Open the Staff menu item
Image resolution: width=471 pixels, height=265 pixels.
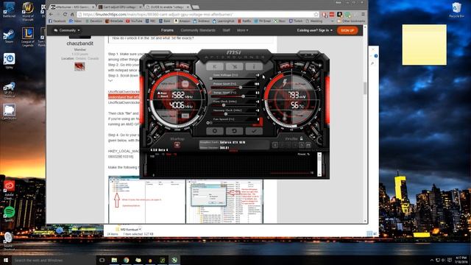226,30
